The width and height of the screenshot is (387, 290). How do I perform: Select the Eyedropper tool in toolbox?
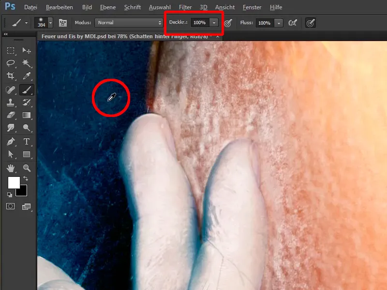coord(27,76)
